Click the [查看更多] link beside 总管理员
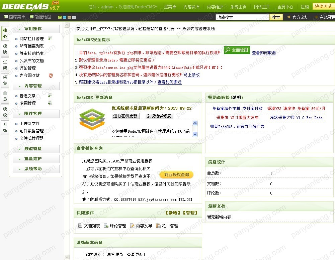 click(x=135, y=254)
